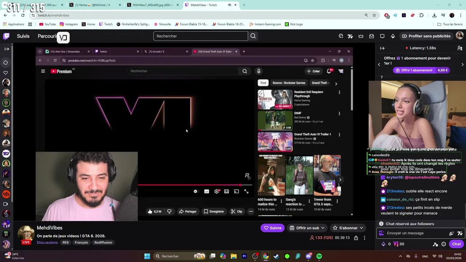Click the Twitch Rechercher search field
Viewport: 466px width, 262px height.
pyautogui.click(x=201, y=36)
